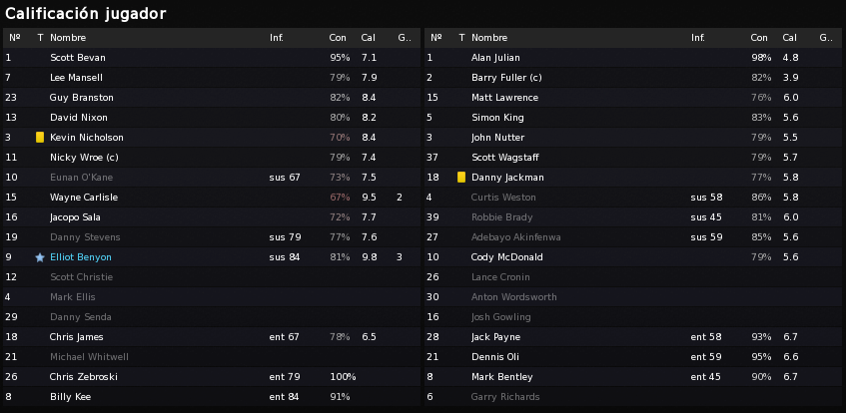Click Danny Jackman's yellow card icon
Screen dimensions: 846x413
pyautogui.click(x=461, y=178)
